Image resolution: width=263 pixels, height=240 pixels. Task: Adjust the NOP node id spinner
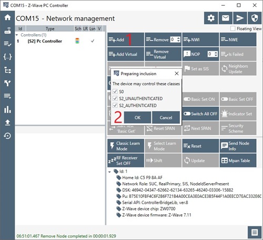tap(216, 54)
